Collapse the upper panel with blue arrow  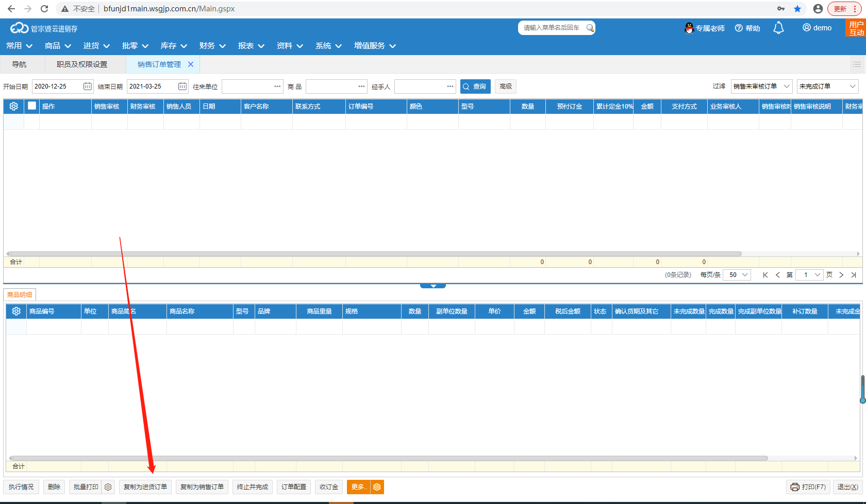(x=433, y=286)
